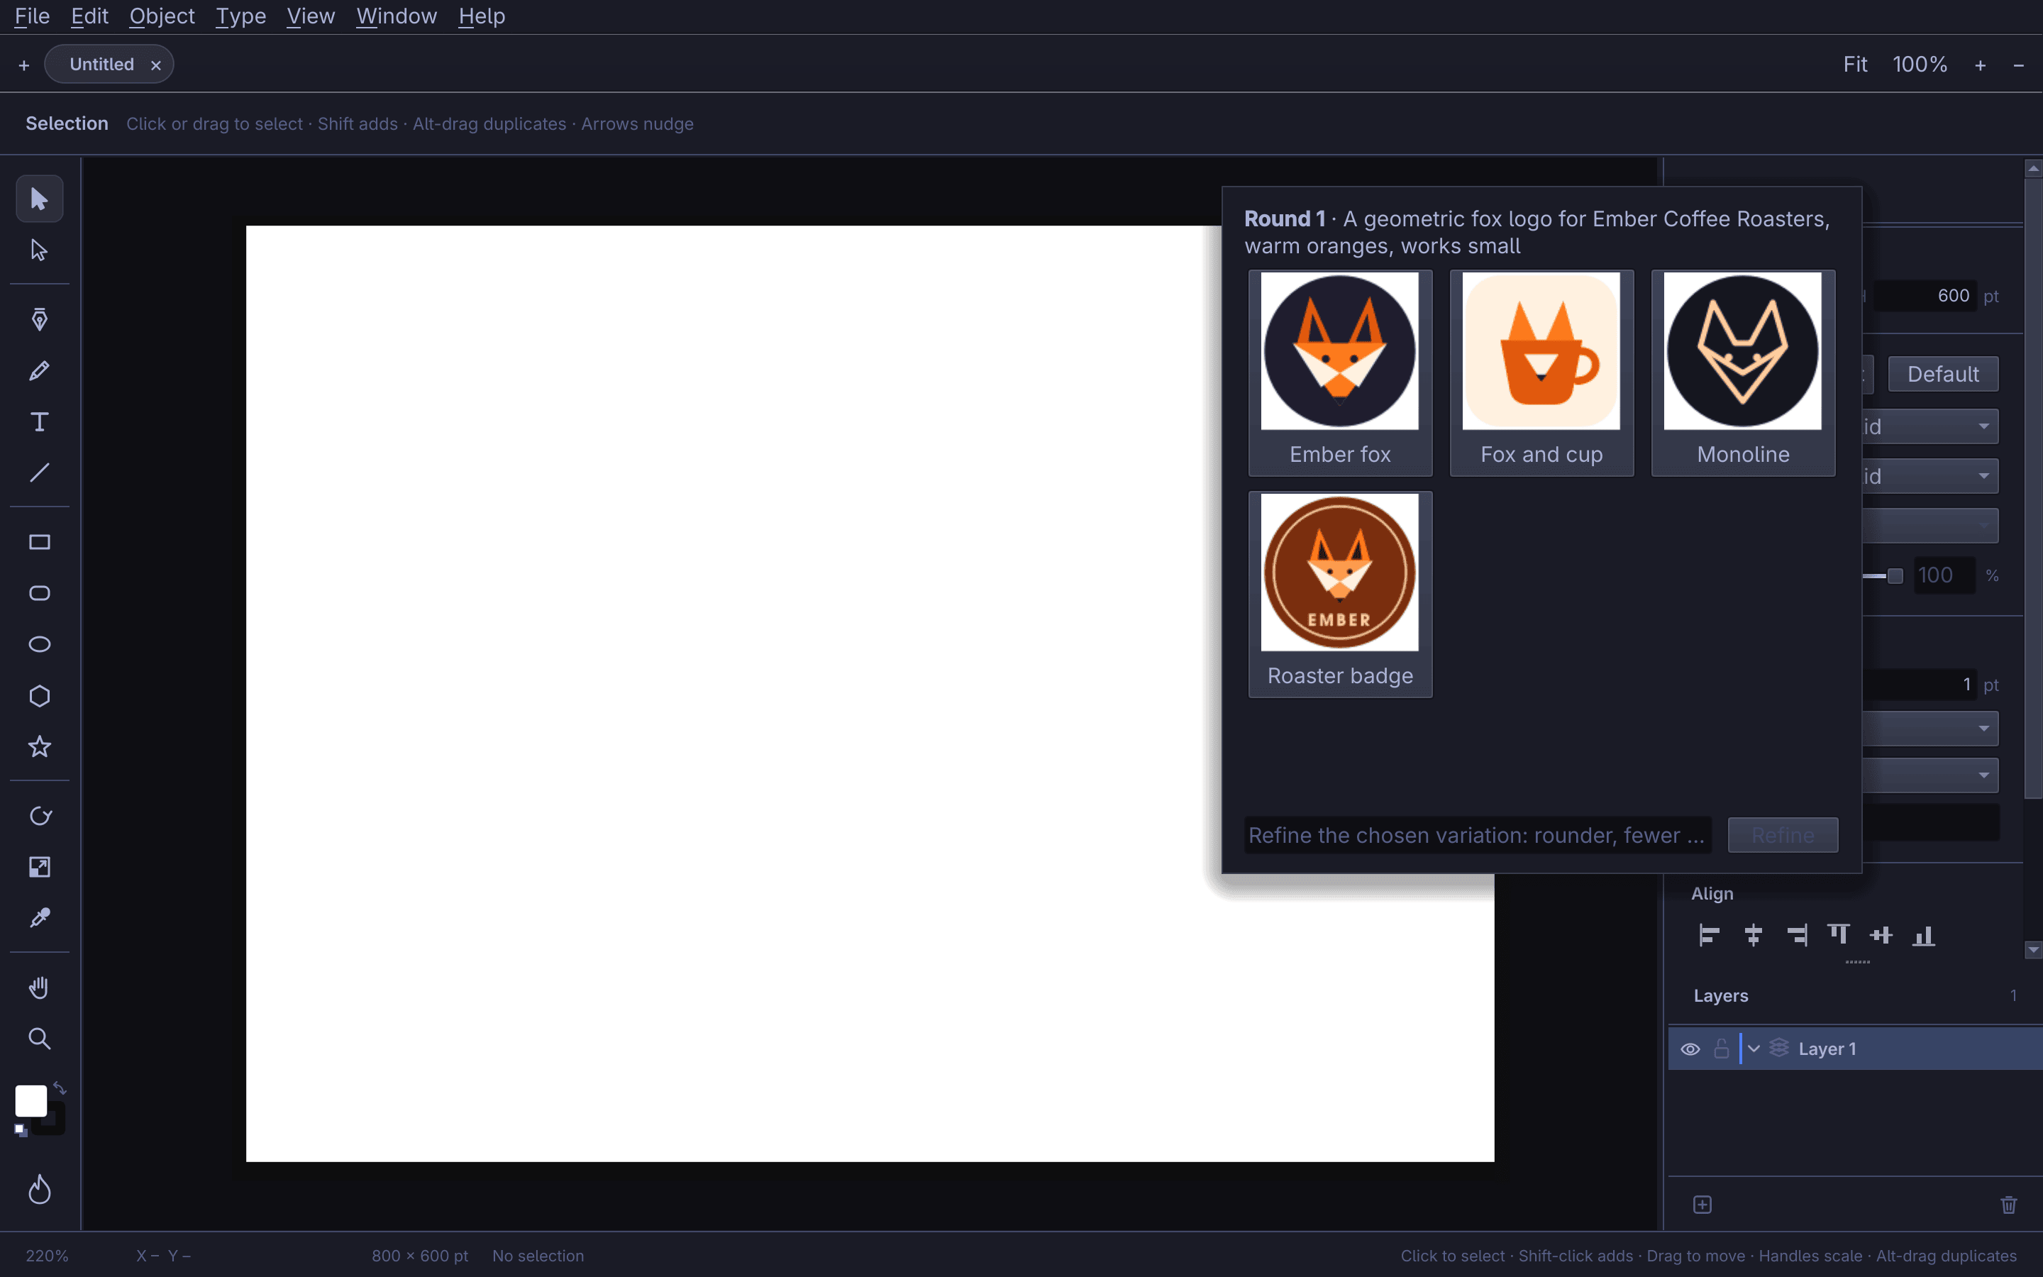Click the refine variation text field
Screen dimensions: 2043x1277
tap(1478, 835)
